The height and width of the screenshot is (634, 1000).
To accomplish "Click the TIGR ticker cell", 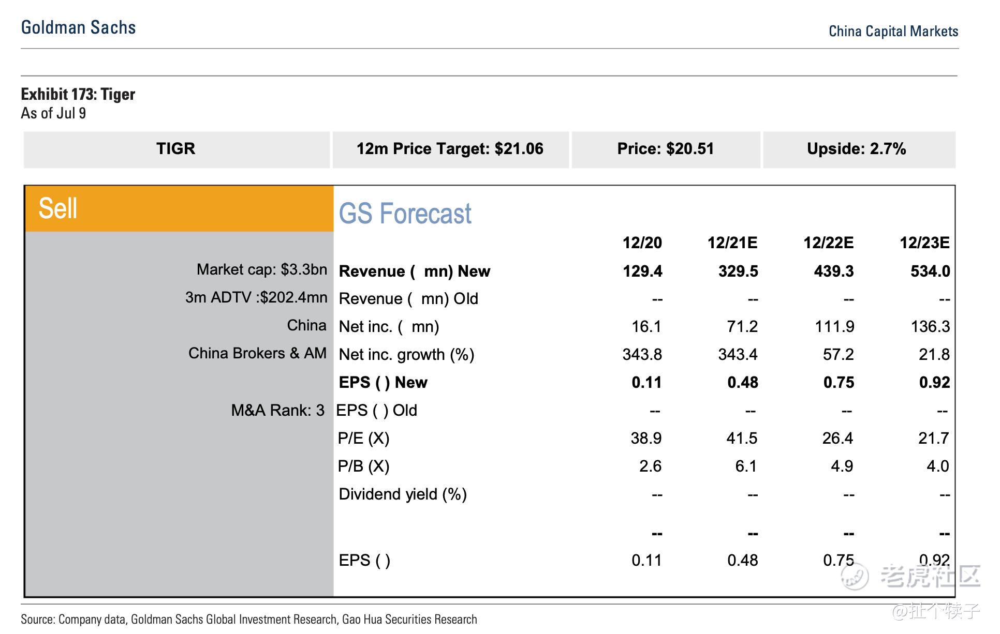I will [x=176, y=149].
